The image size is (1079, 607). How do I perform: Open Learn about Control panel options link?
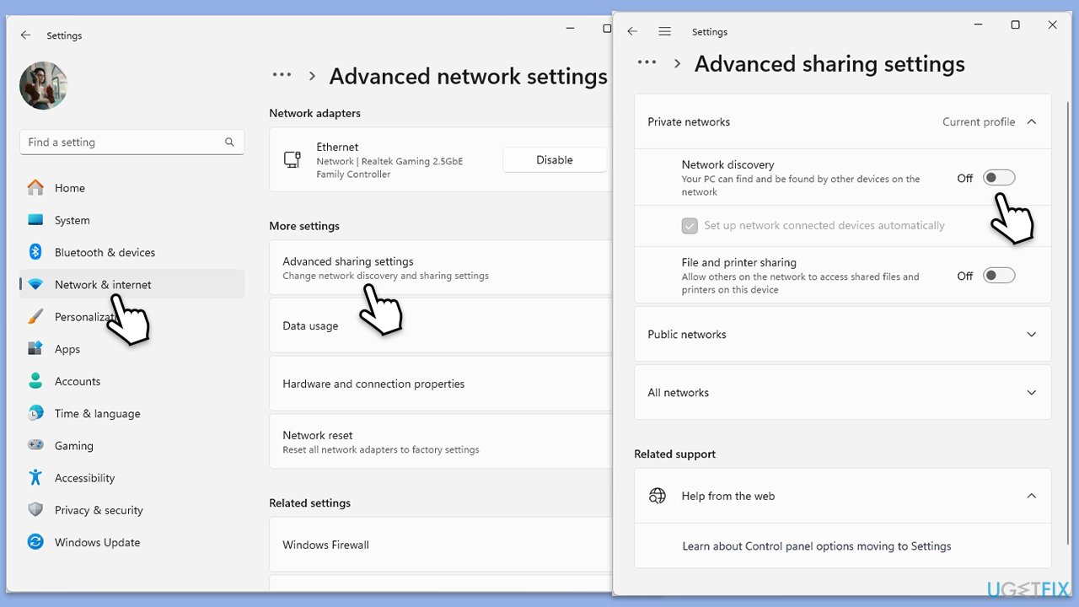click(x=817, y=546)
